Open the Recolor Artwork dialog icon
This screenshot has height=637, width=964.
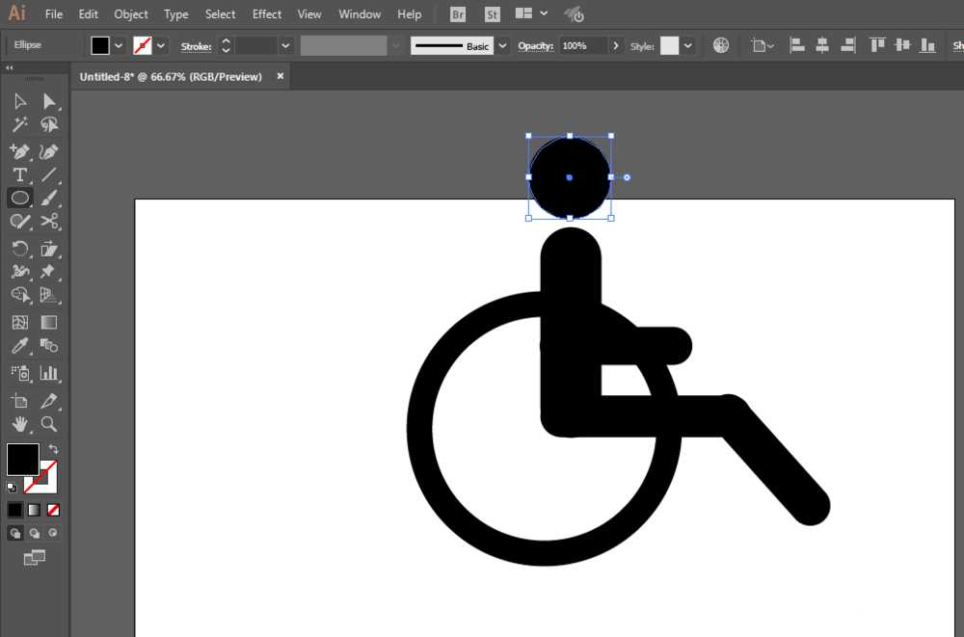(721, 44)
